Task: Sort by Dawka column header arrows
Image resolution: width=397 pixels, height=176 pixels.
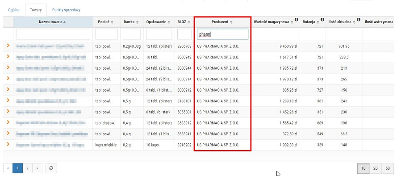Action: click(x=138, y=22)
